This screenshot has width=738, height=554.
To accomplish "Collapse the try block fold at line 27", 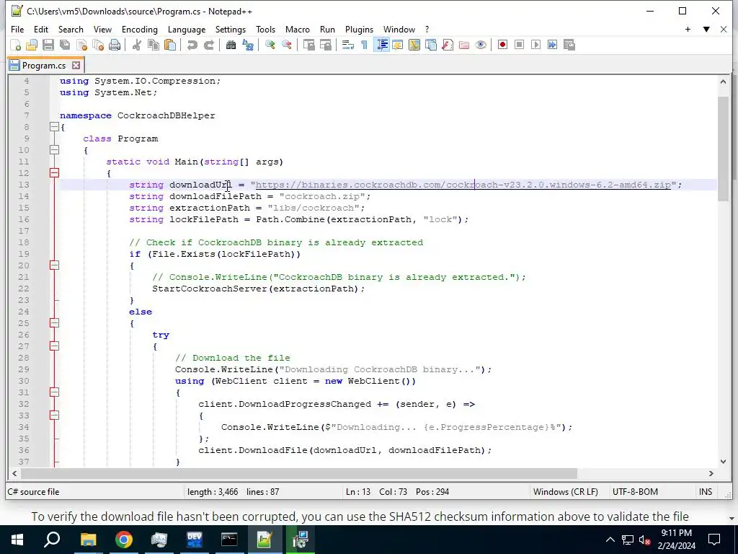I will tap(55, 346).
